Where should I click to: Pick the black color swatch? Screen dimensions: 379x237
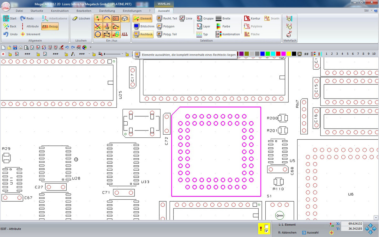tap(294, 54)
